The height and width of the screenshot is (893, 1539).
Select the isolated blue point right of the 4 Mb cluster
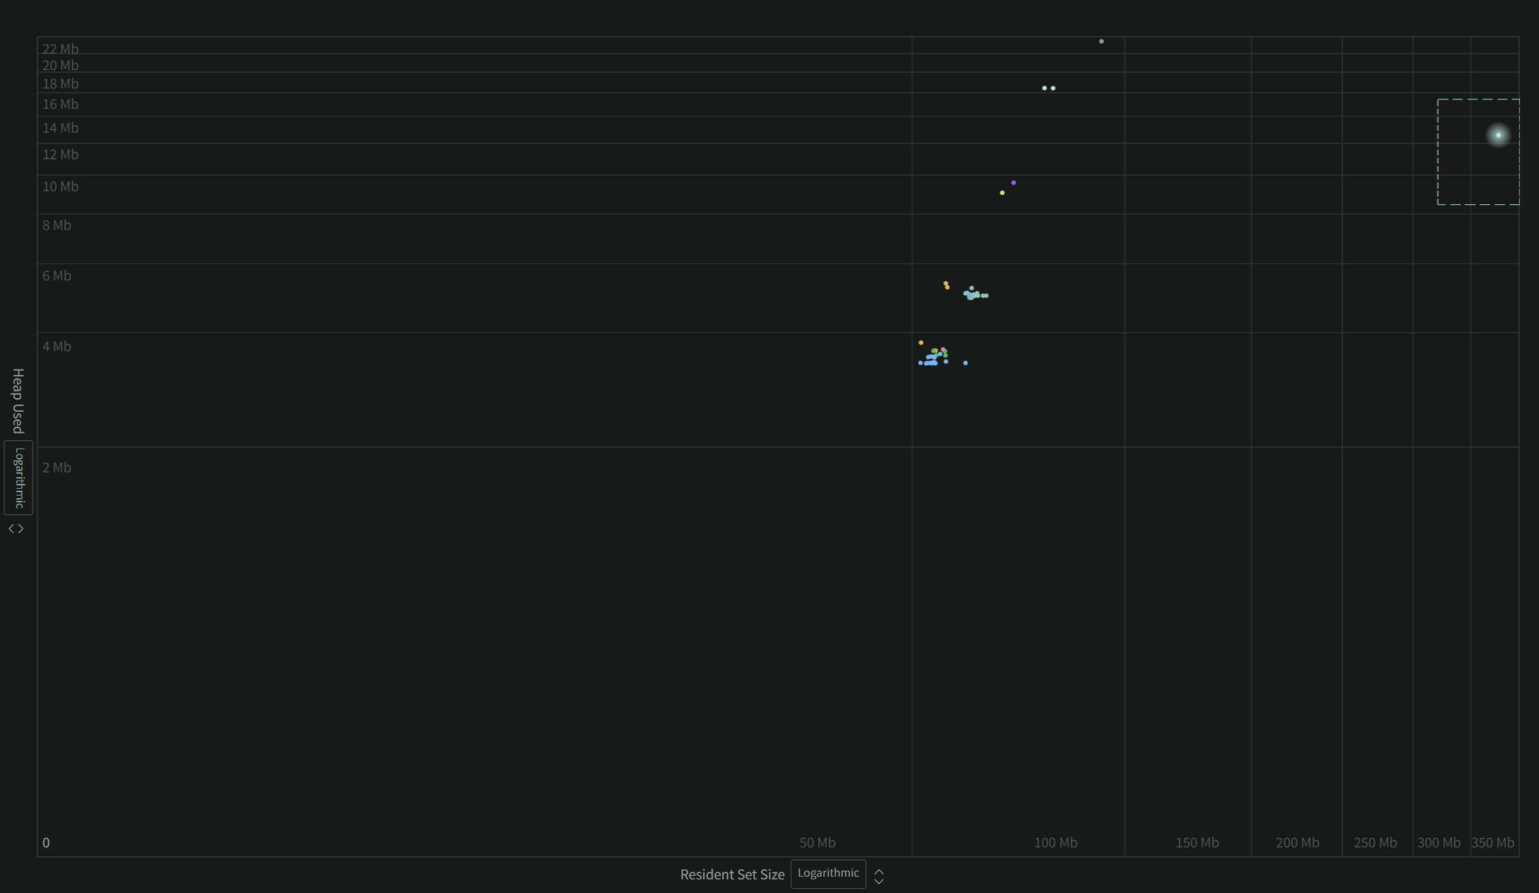point(965,363)
